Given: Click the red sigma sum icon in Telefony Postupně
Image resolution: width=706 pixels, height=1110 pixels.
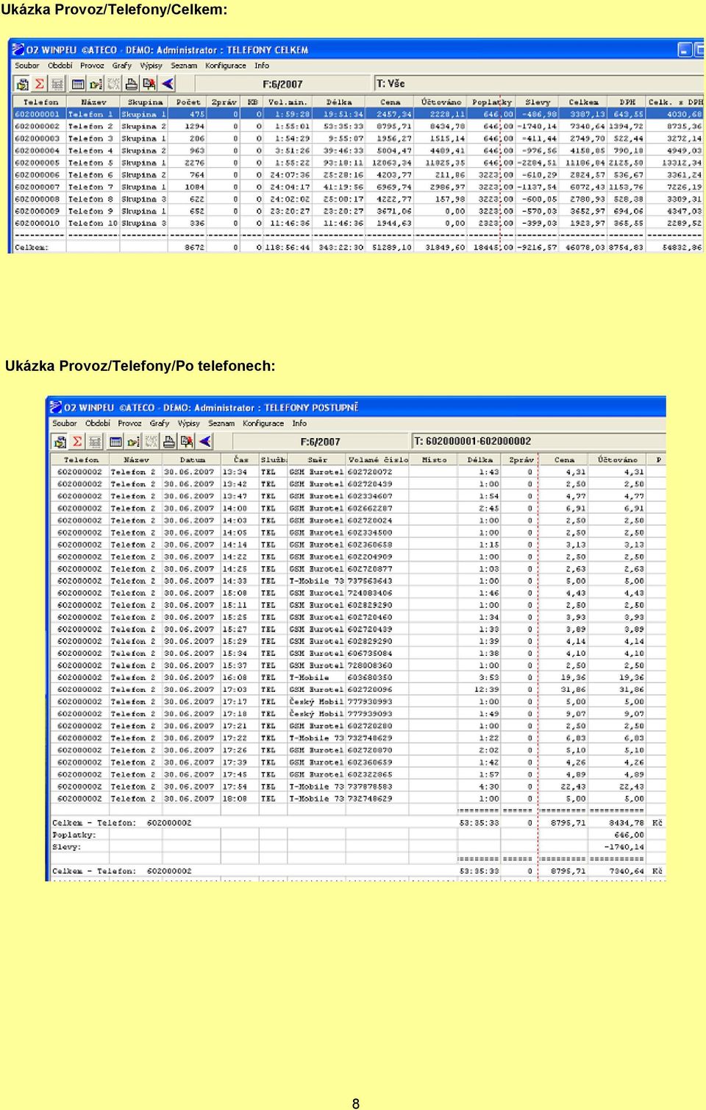Looking at the screenshot, I should pos(77,442).
